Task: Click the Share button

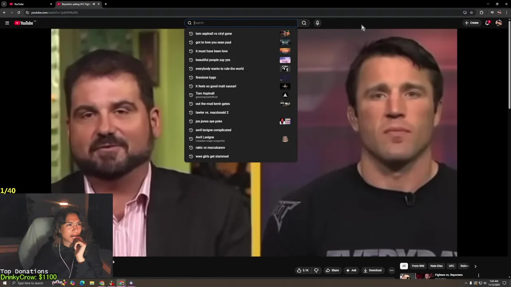Action: (332, 270)
